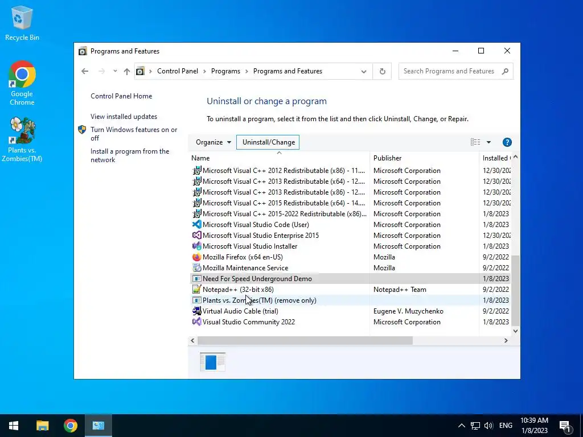Click the Notepad++ icon in the list
583x437 pixels.
196,289
